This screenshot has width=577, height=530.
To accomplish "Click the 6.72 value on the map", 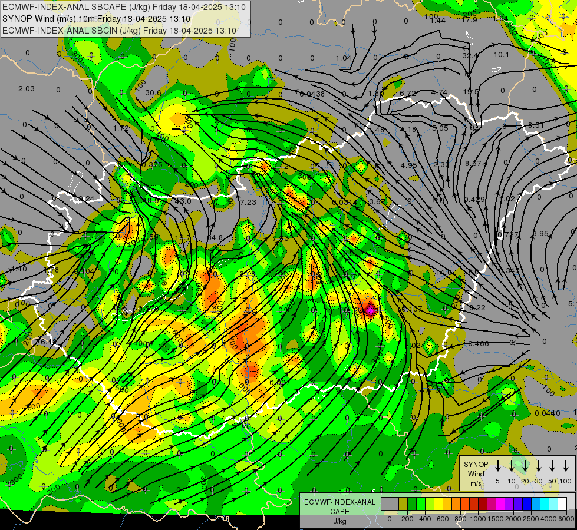I will [408, 94].
